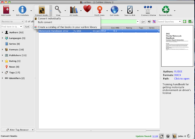Click the red heart donate icon
The height and width of the screenshot is (139, 195).
87,9
